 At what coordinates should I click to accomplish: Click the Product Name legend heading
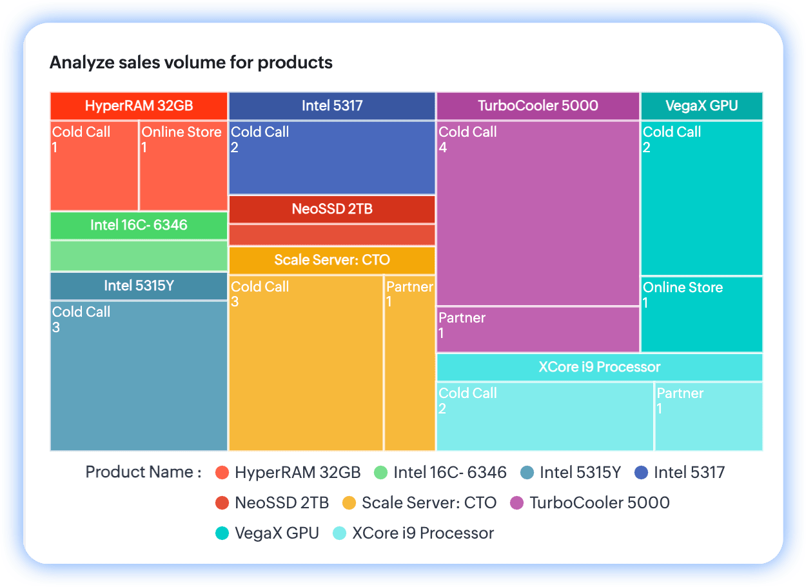144,472
